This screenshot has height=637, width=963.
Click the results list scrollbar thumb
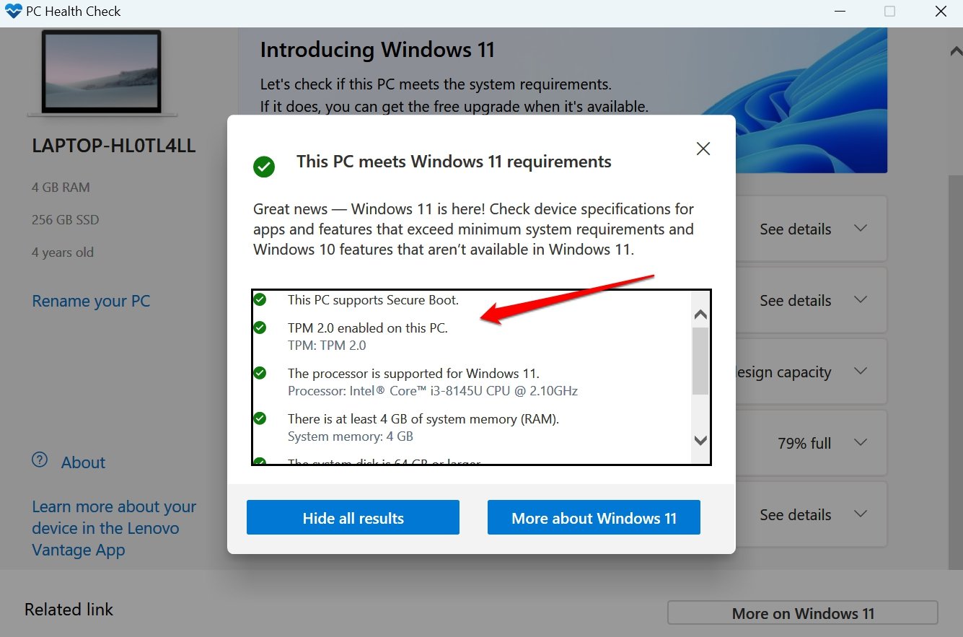click(x=700, y=361)
